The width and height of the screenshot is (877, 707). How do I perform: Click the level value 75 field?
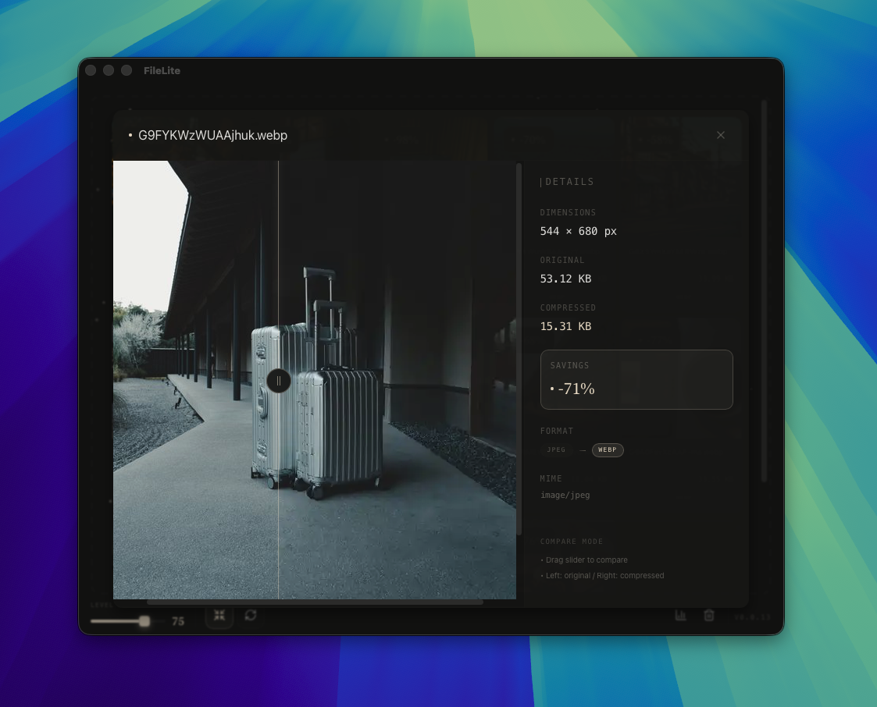point(178,621)
